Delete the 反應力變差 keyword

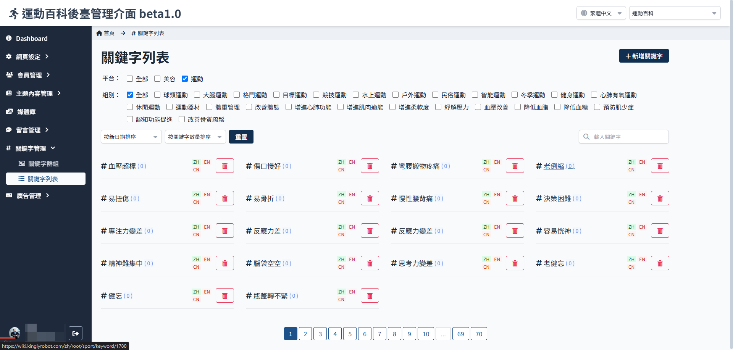pyautogui.click(x=515, y=231)
